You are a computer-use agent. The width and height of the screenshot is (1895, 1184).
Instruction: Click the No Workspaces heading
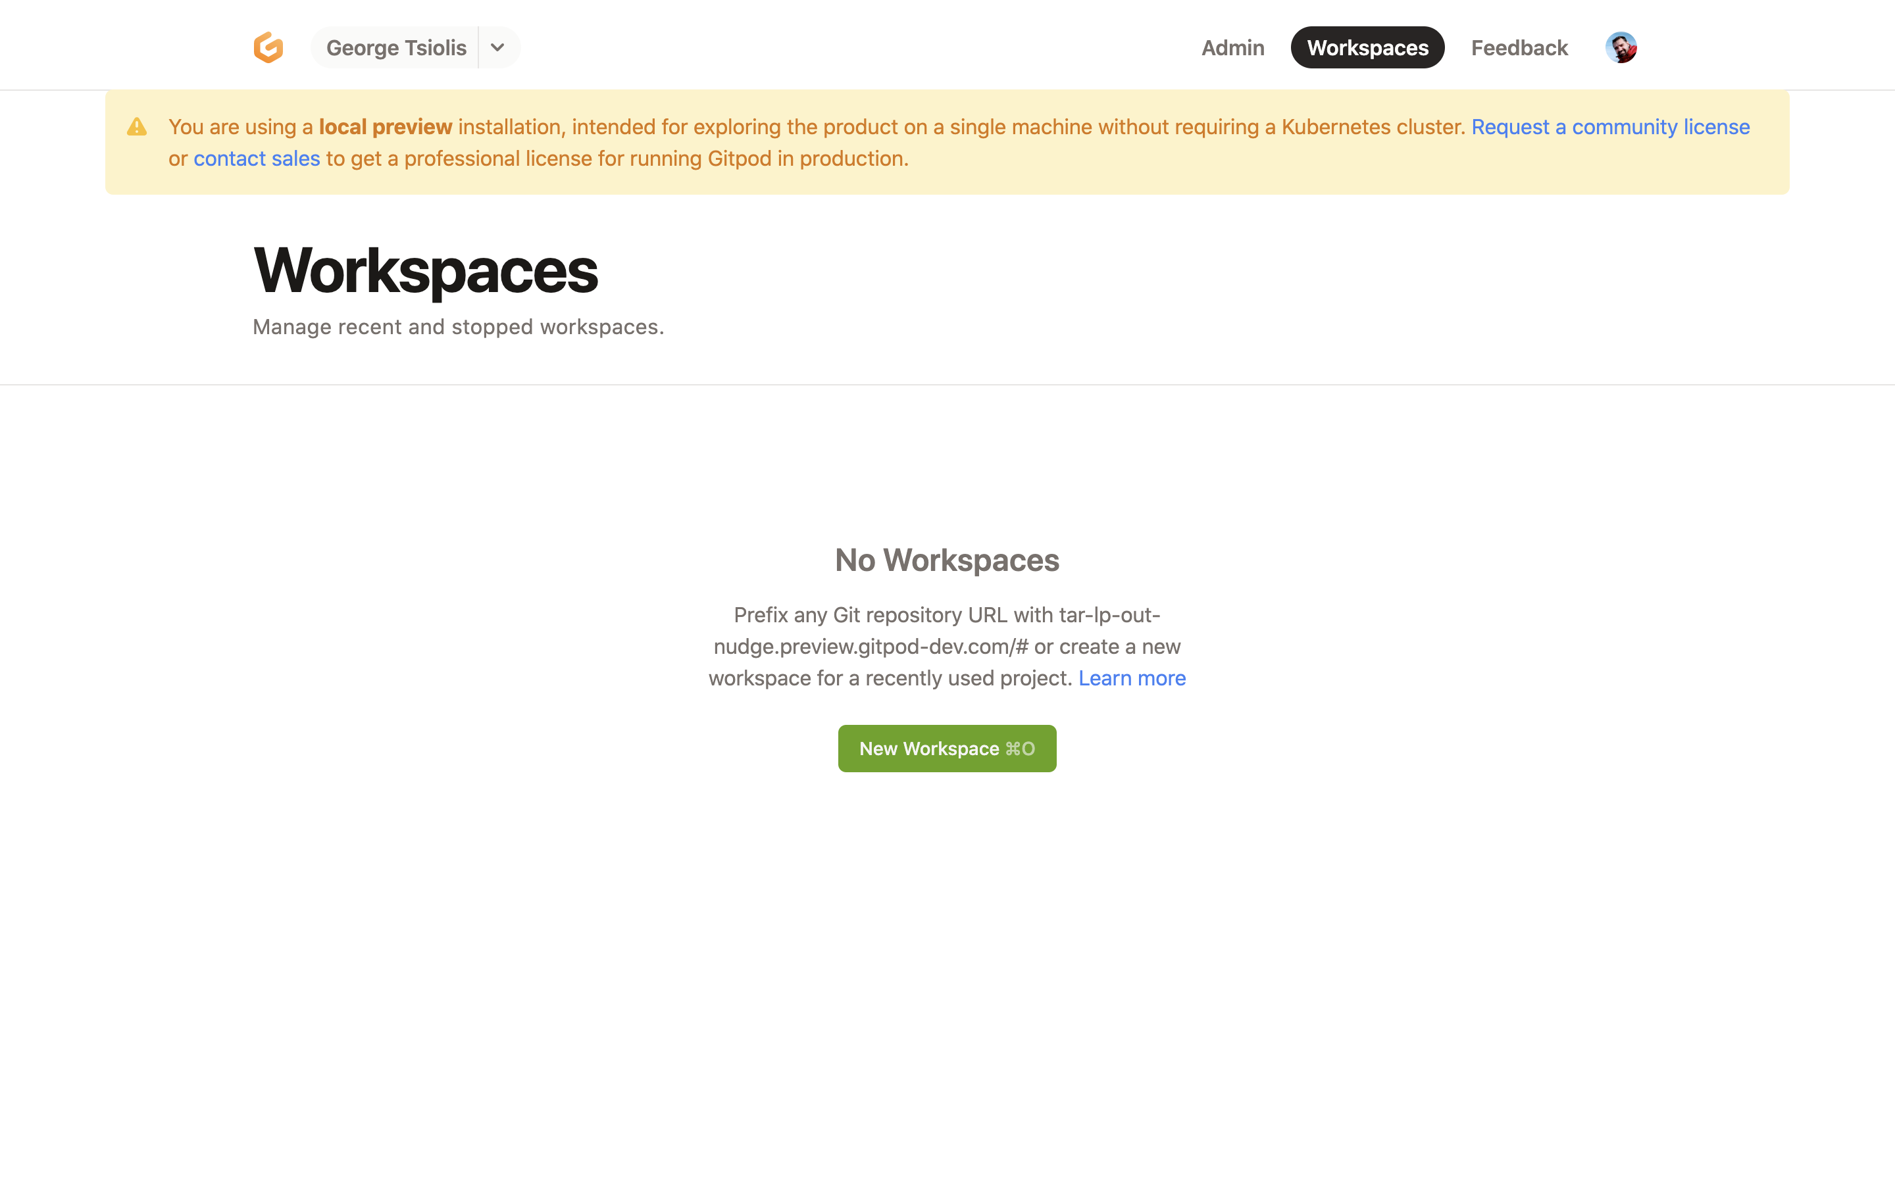pos(947,560)
